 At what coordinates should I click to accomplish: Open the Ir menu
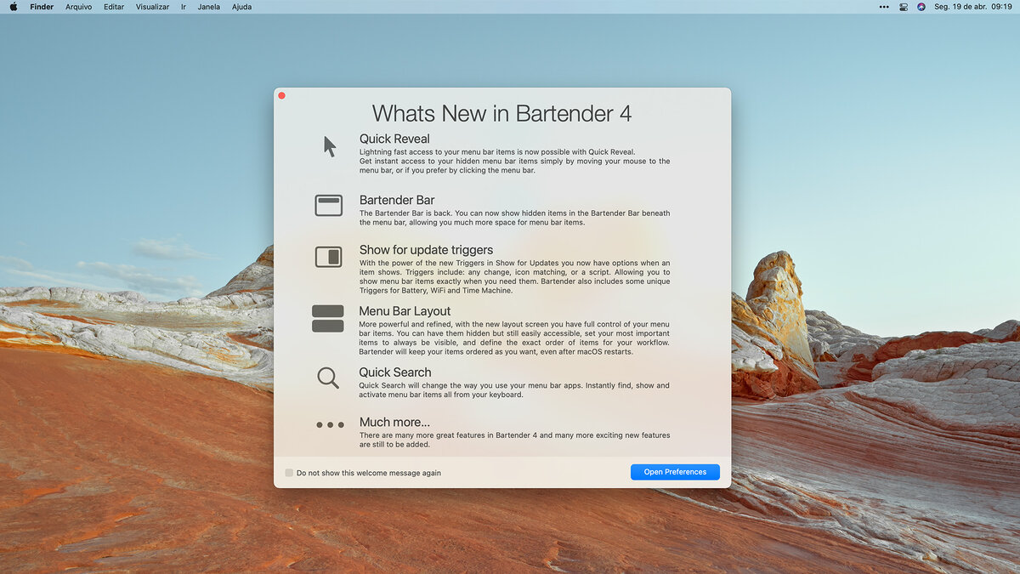tap(183, 7)
